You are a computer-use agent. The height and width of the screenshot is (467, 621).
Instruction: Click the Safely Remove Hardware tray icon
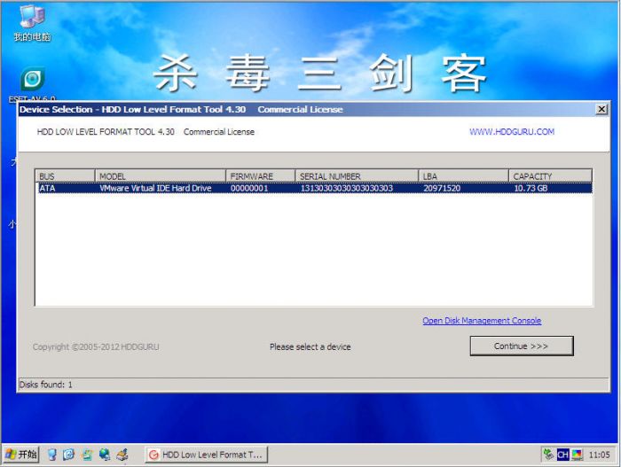click(548, 455)
